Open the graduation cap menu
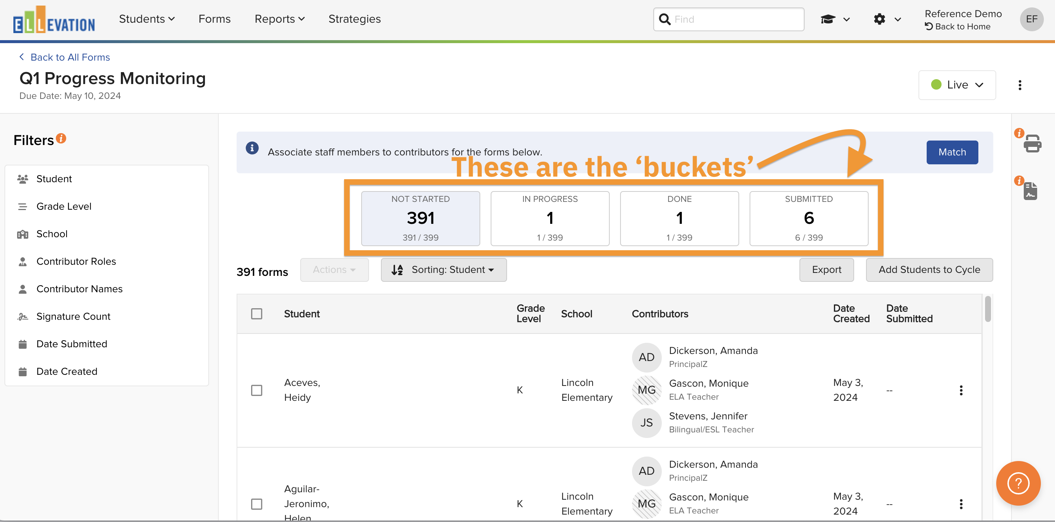Screen dimensions: 1055x522 pyautogui.click(x=835, y=19)
